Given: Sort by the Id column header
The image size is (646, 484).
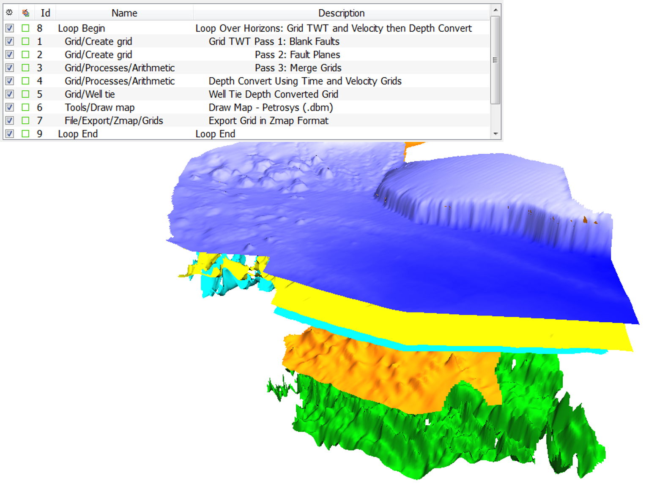Looking at the screenshot, I should (x=45, y=13).
